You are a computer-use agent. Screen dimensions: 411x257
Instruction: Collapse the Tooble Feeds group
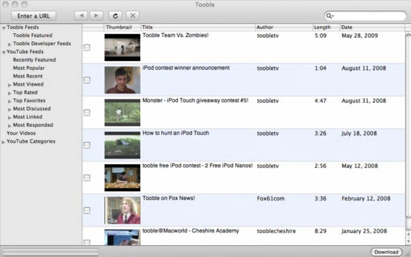click(4, 28)
